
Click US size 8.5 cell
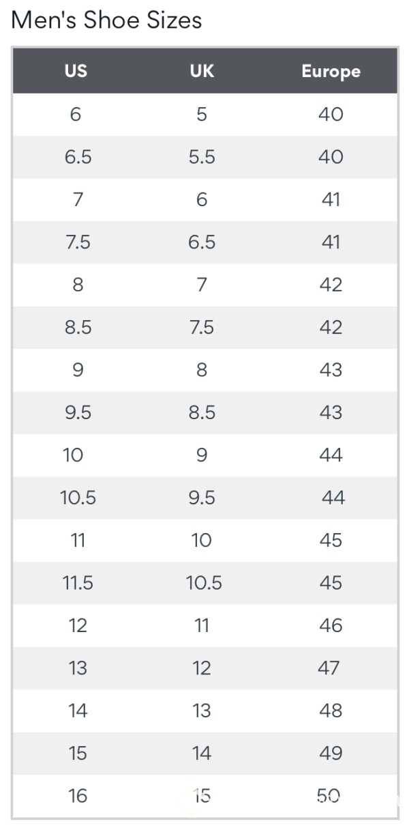[x=78, y=328]
